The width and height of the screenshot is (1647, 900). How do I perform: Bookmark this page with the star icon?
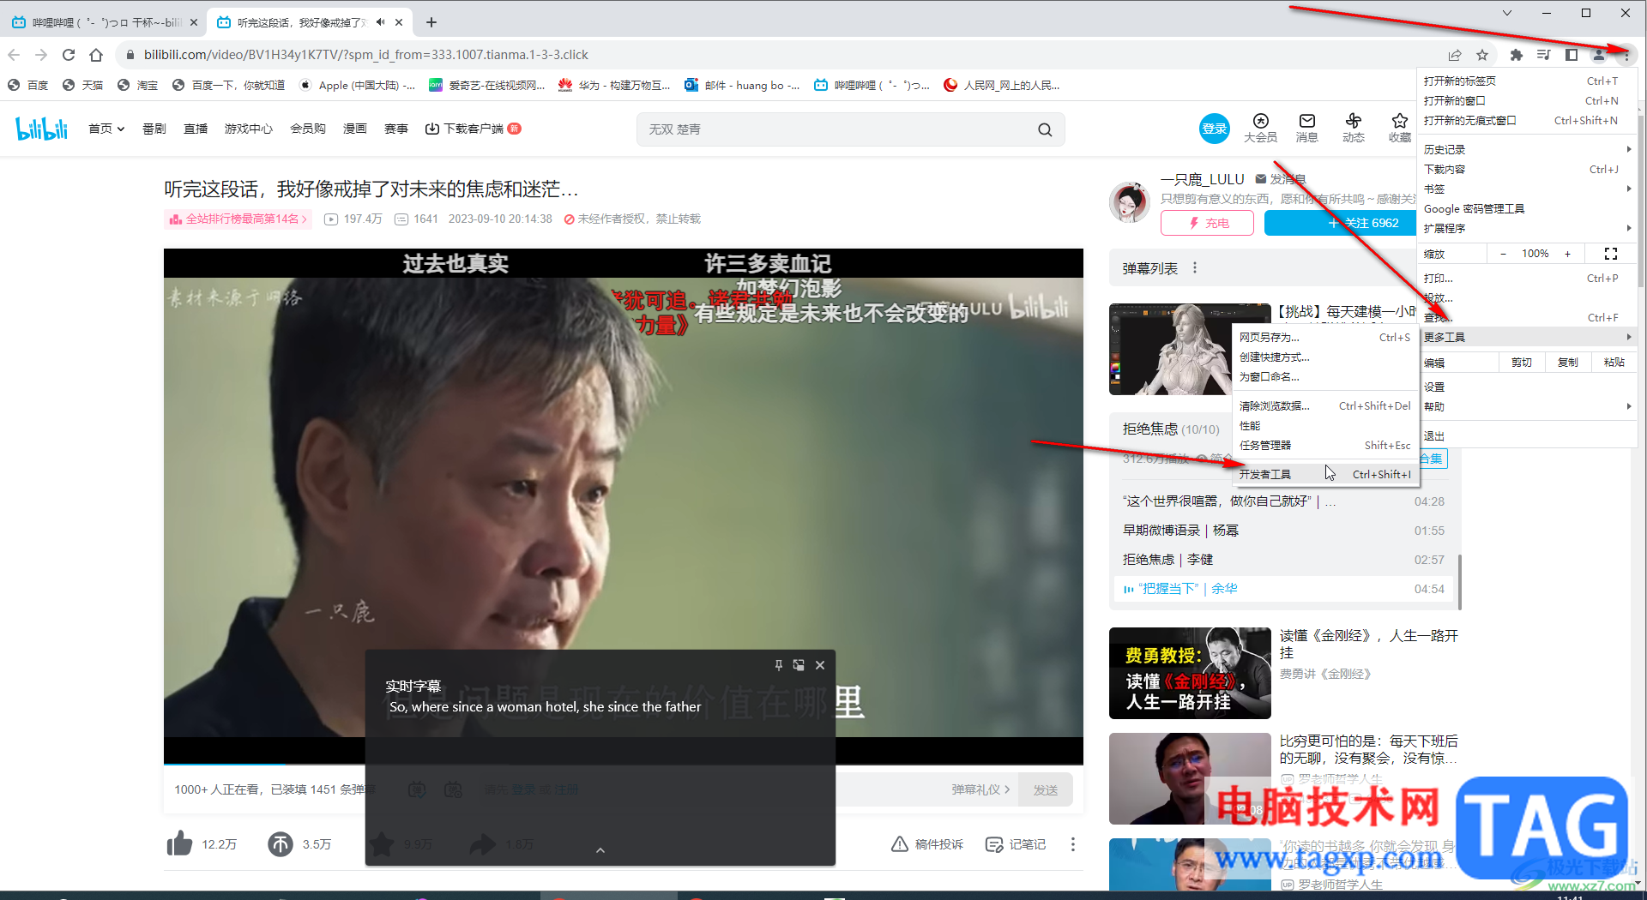(x=1482, y=55)
